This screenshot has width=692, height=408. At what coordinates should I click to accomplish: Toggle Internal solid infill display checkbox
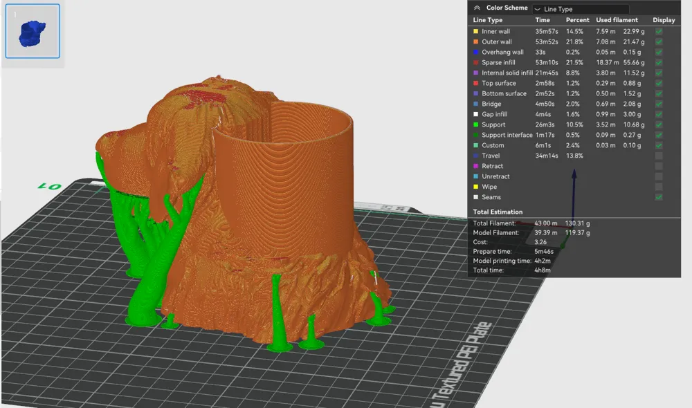pos(659,73)
